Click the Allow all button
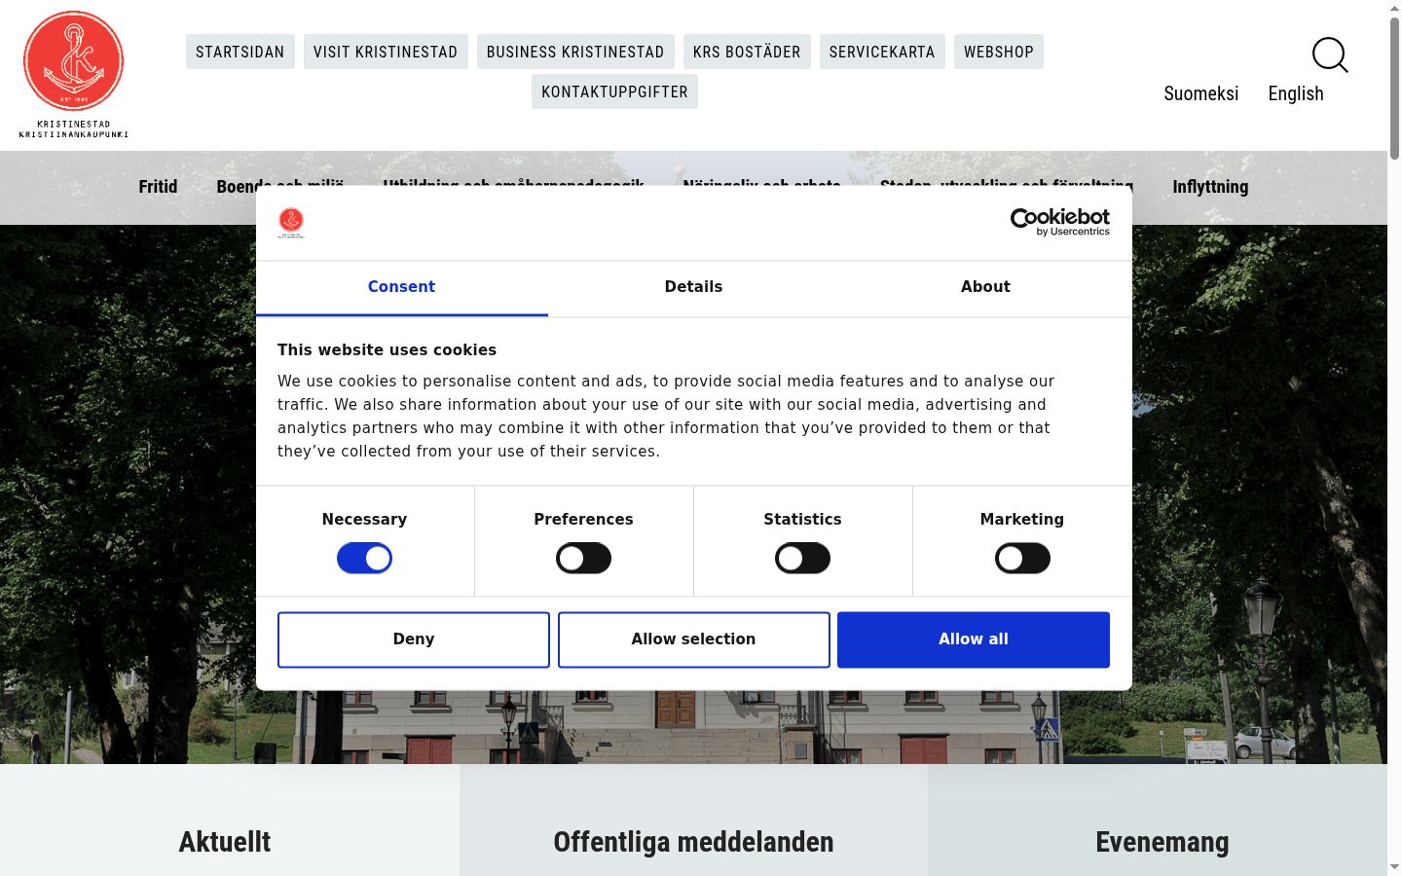Viewport: 1402px width, 876px height. pyautogui.click(x=974, y=639)
